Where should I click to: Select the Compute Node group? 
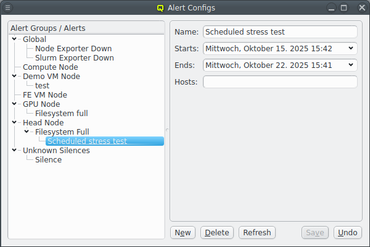(51, 67)
